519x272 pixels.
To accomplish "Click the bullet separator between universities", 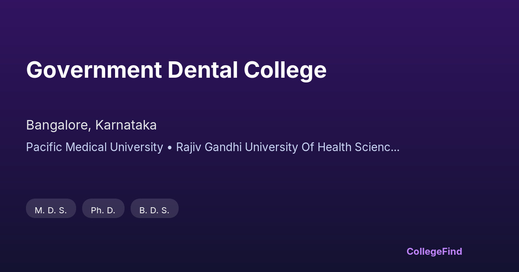I will pos(170,148).
